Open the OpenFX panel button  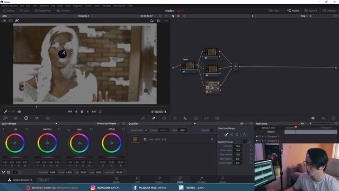[311, 11]
